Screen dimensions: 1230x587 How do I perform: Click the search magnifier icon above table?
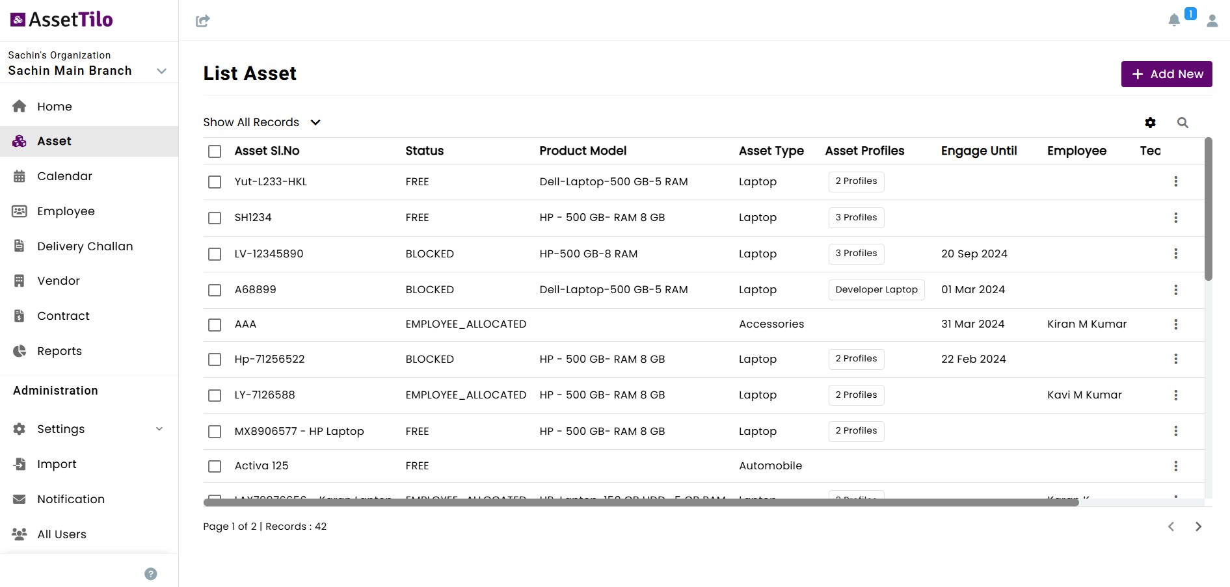click(1183, 122)
